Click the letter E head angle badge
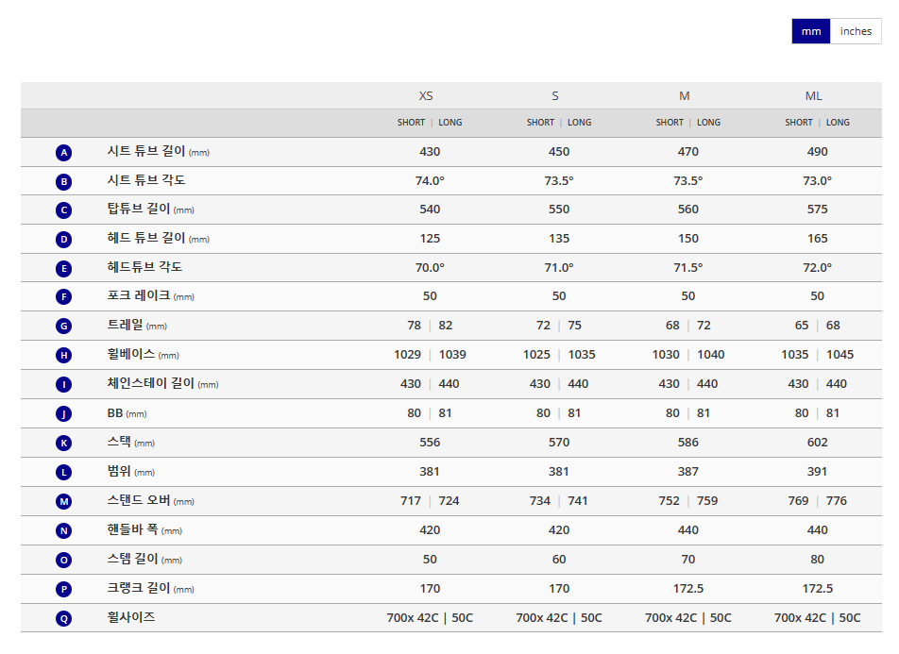This screenshot has width=899, height=654. click(x=63, y=268)
